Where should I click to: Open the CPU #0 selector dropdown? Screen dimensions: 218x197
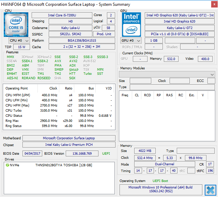[x=18, y=41]
